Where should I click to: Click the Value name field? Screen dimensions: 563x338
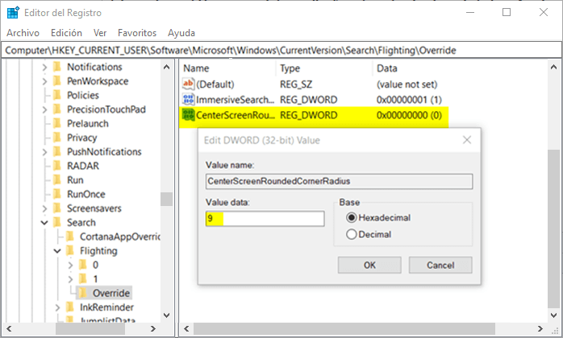340,181
